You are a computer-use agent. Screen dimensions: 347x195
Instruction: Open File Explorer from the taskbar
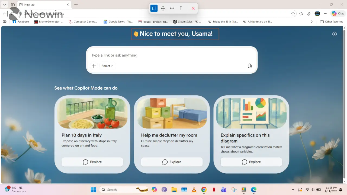pyautogui.click(x=174, y=190)
